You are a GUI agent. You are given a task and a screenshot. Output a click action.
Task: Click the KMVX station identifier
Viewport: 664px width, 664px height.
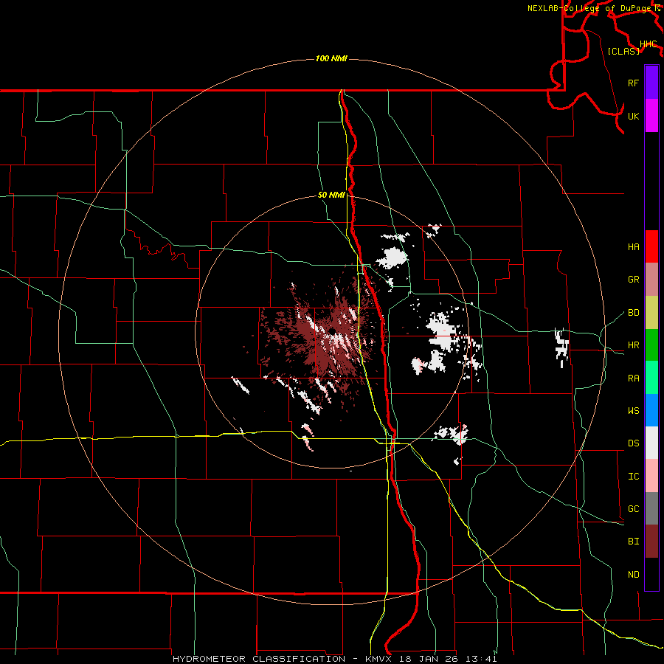coord(378,659)
